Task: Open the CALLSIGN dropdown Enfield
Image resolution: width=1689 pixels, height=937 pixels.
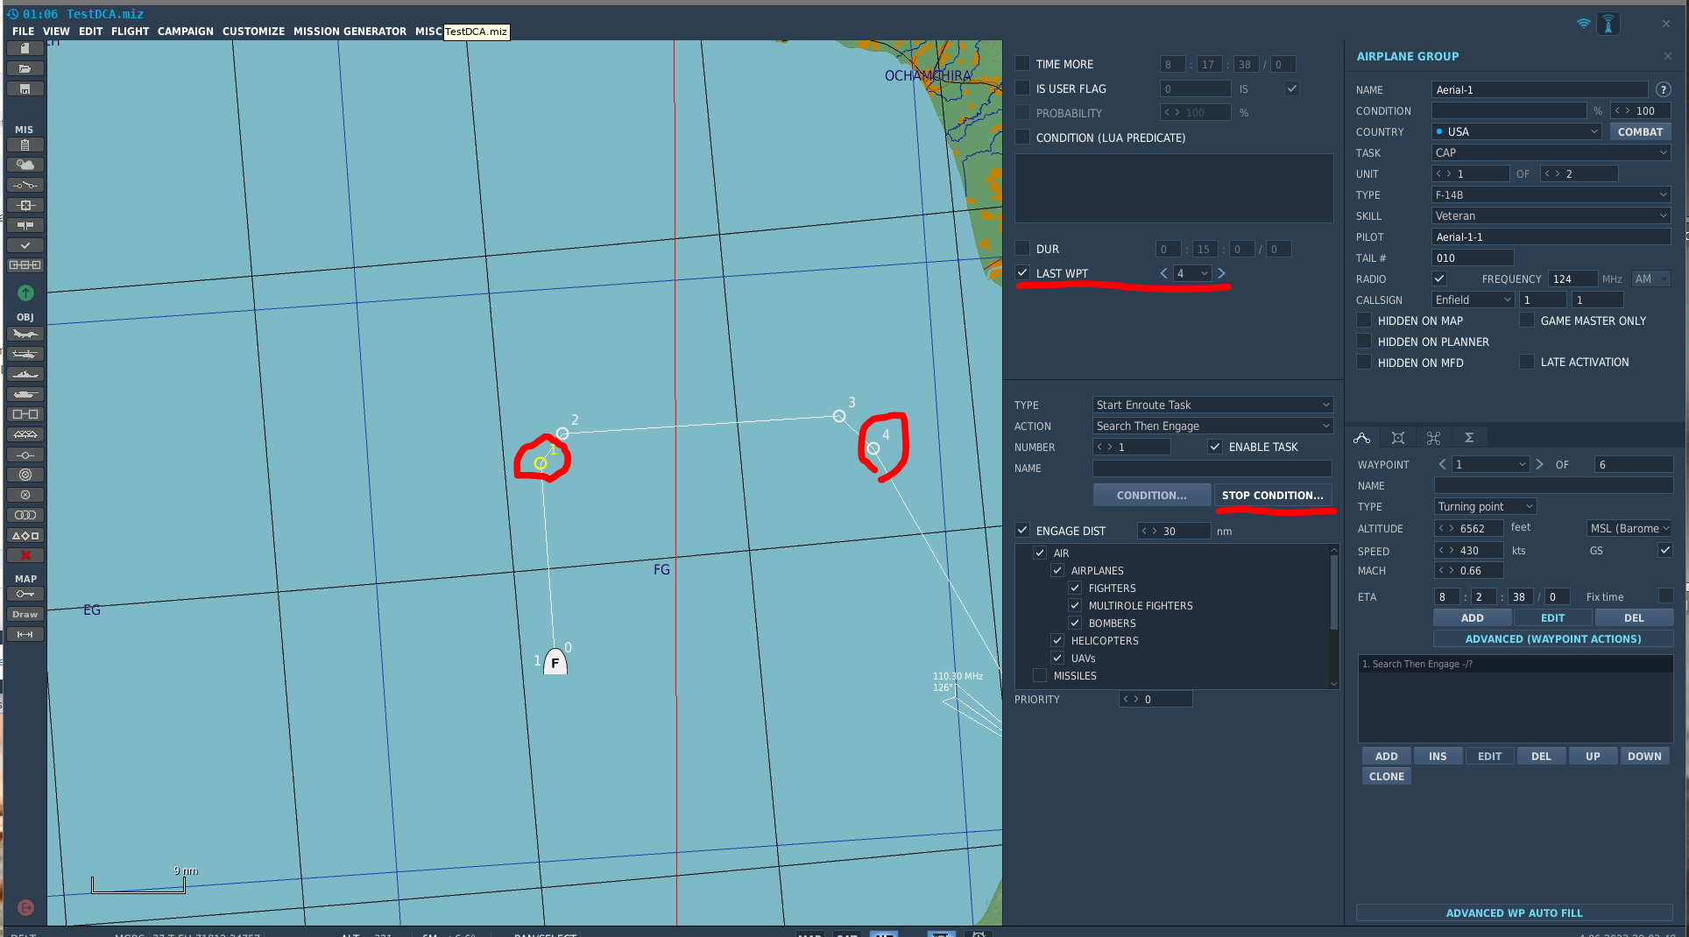Action: (1473, 299)
